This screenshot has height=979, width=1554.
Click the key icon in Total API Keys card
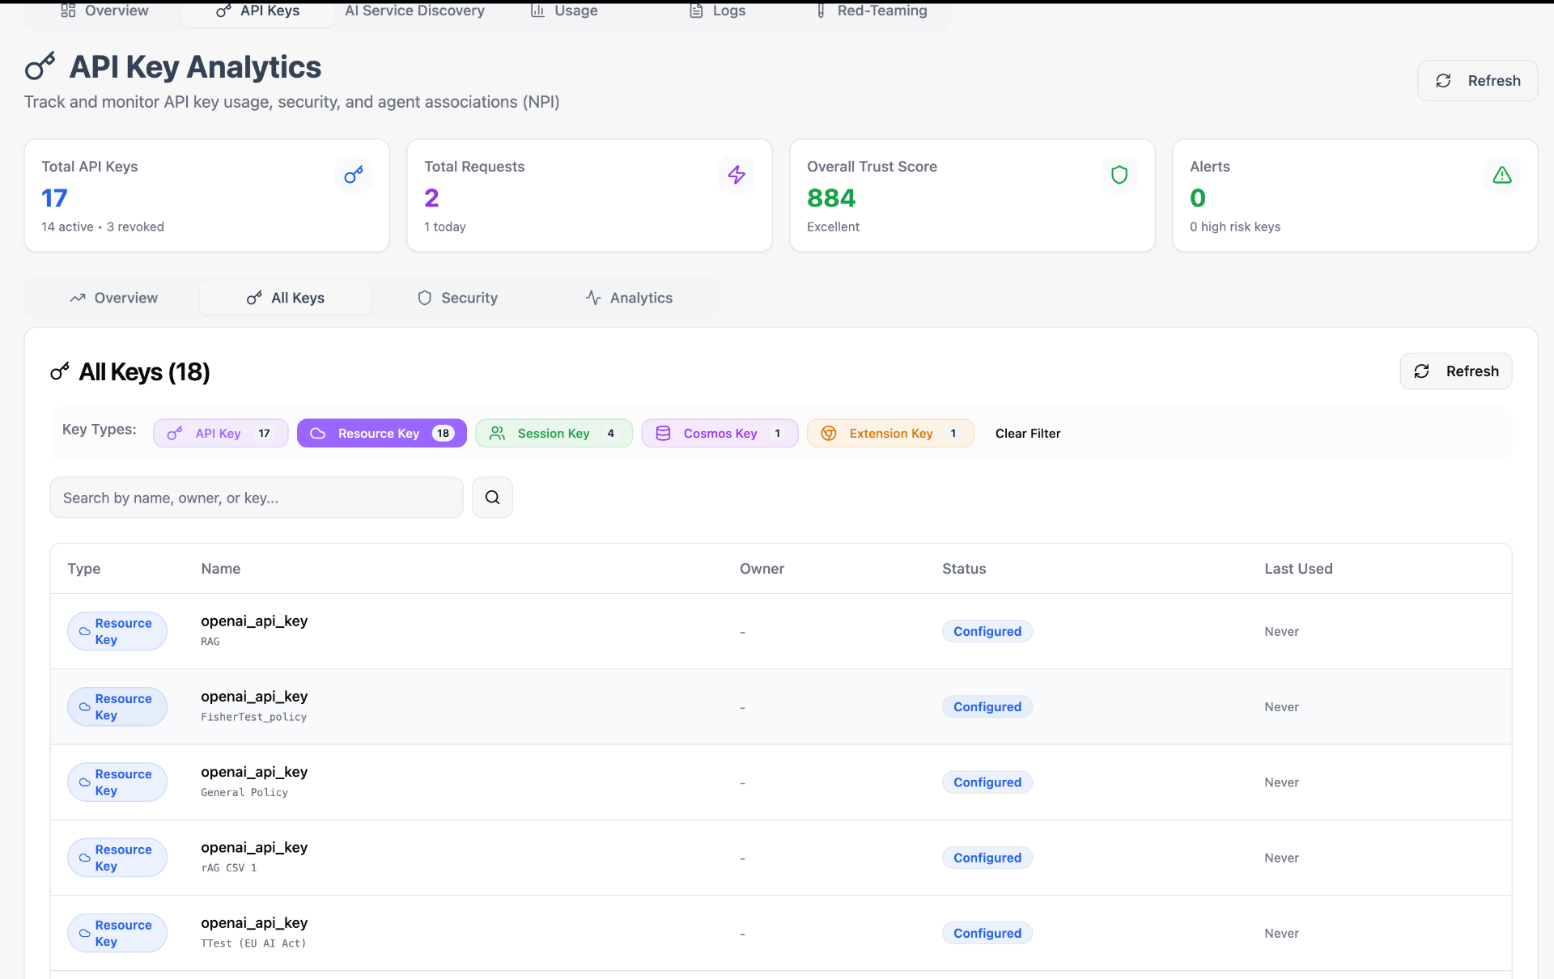pos(354,175)
